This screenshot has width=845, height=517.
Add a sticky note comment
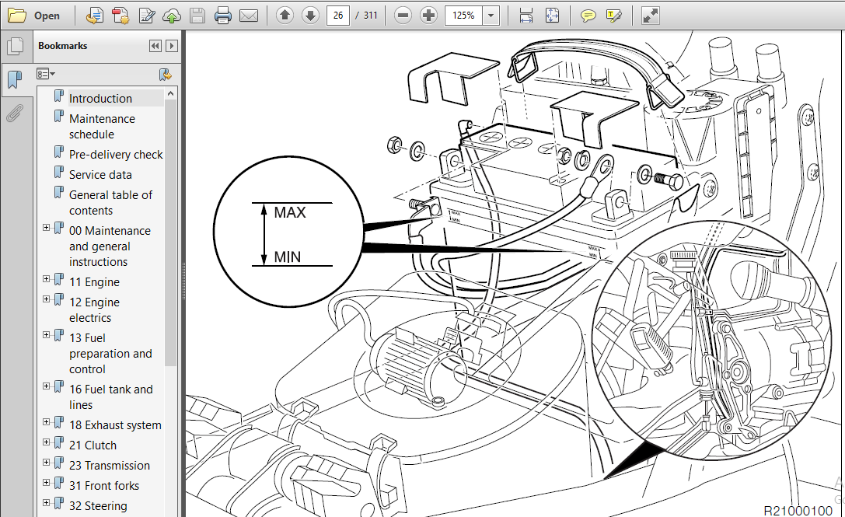[x=588, y=16]
